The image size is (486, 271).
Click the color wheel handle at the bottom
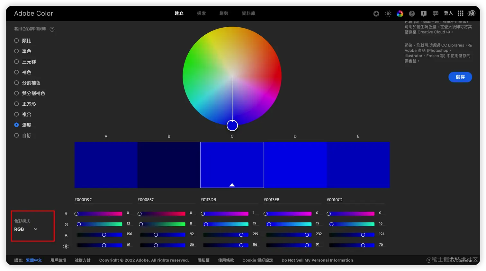coord(232,126)
